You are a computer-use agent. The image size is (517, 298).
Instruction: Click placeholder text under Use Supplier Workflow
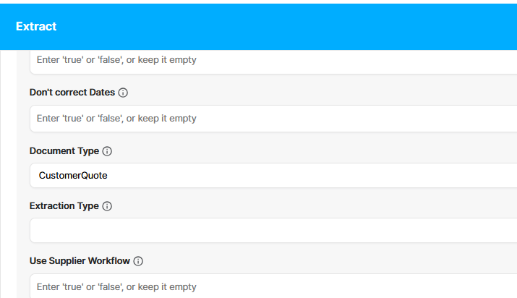click(116, 287)
